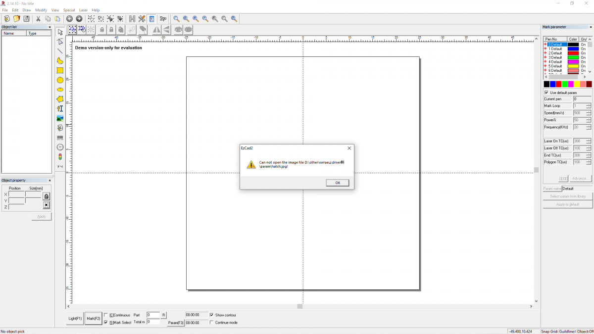Select the Bitmap image import tool
Image resolution: width=594 pixels, height=334 pixels.
point(60,118)
